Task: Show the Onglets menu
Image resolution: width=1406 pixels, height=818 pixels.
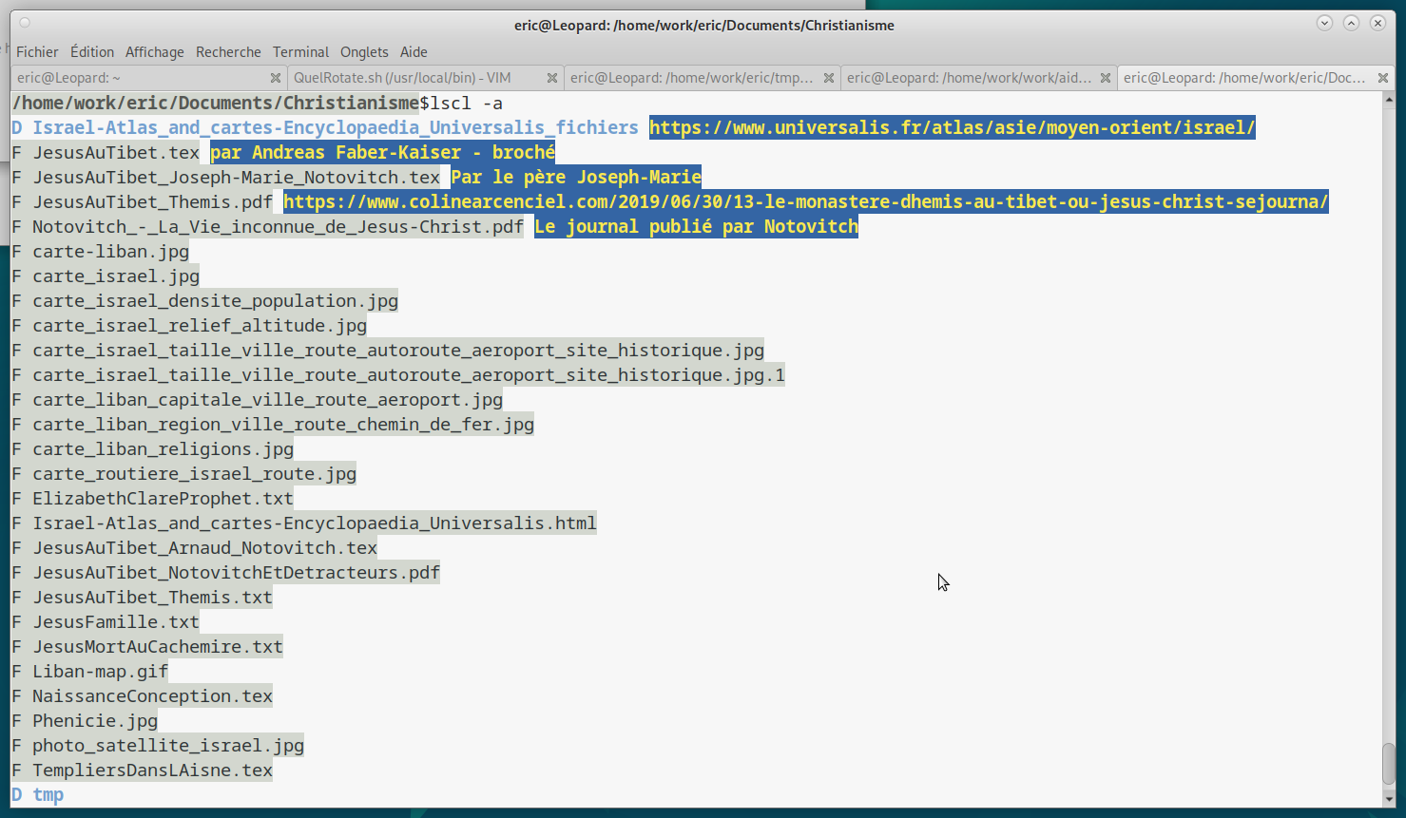Action: click(x=364, y=52)
